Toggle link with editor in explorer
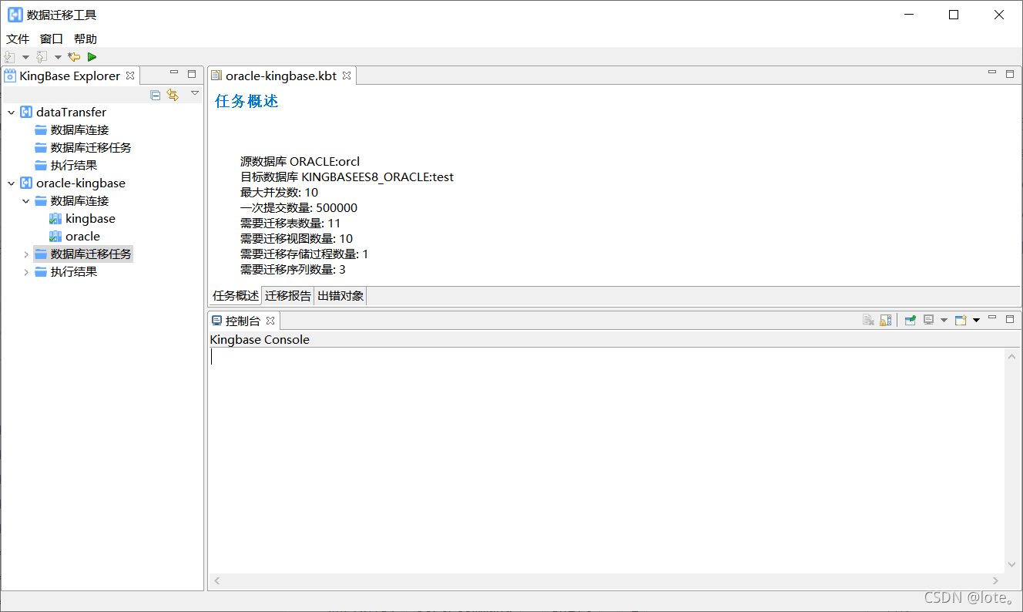The width and height of the screenshot is (1023, 612). coord(173,95)
